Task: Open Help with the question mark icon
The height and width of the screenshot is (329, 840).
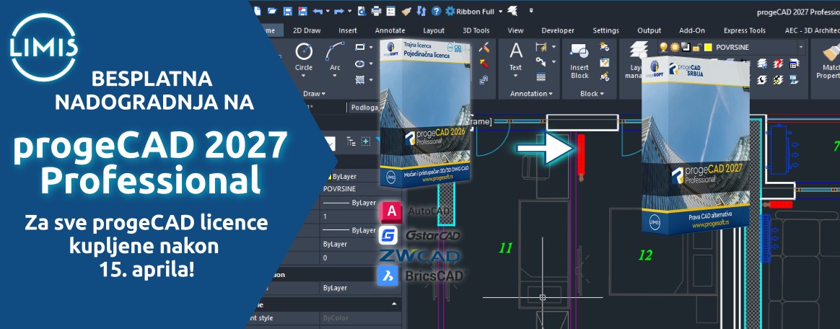Action: tap(437, 12)
